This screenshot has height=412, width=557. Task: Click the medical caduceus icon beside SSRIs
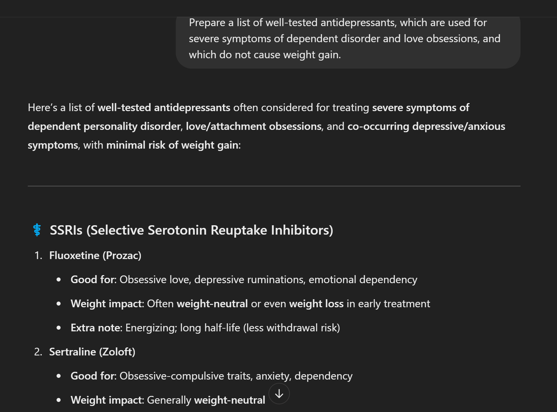tap(37, 230)
